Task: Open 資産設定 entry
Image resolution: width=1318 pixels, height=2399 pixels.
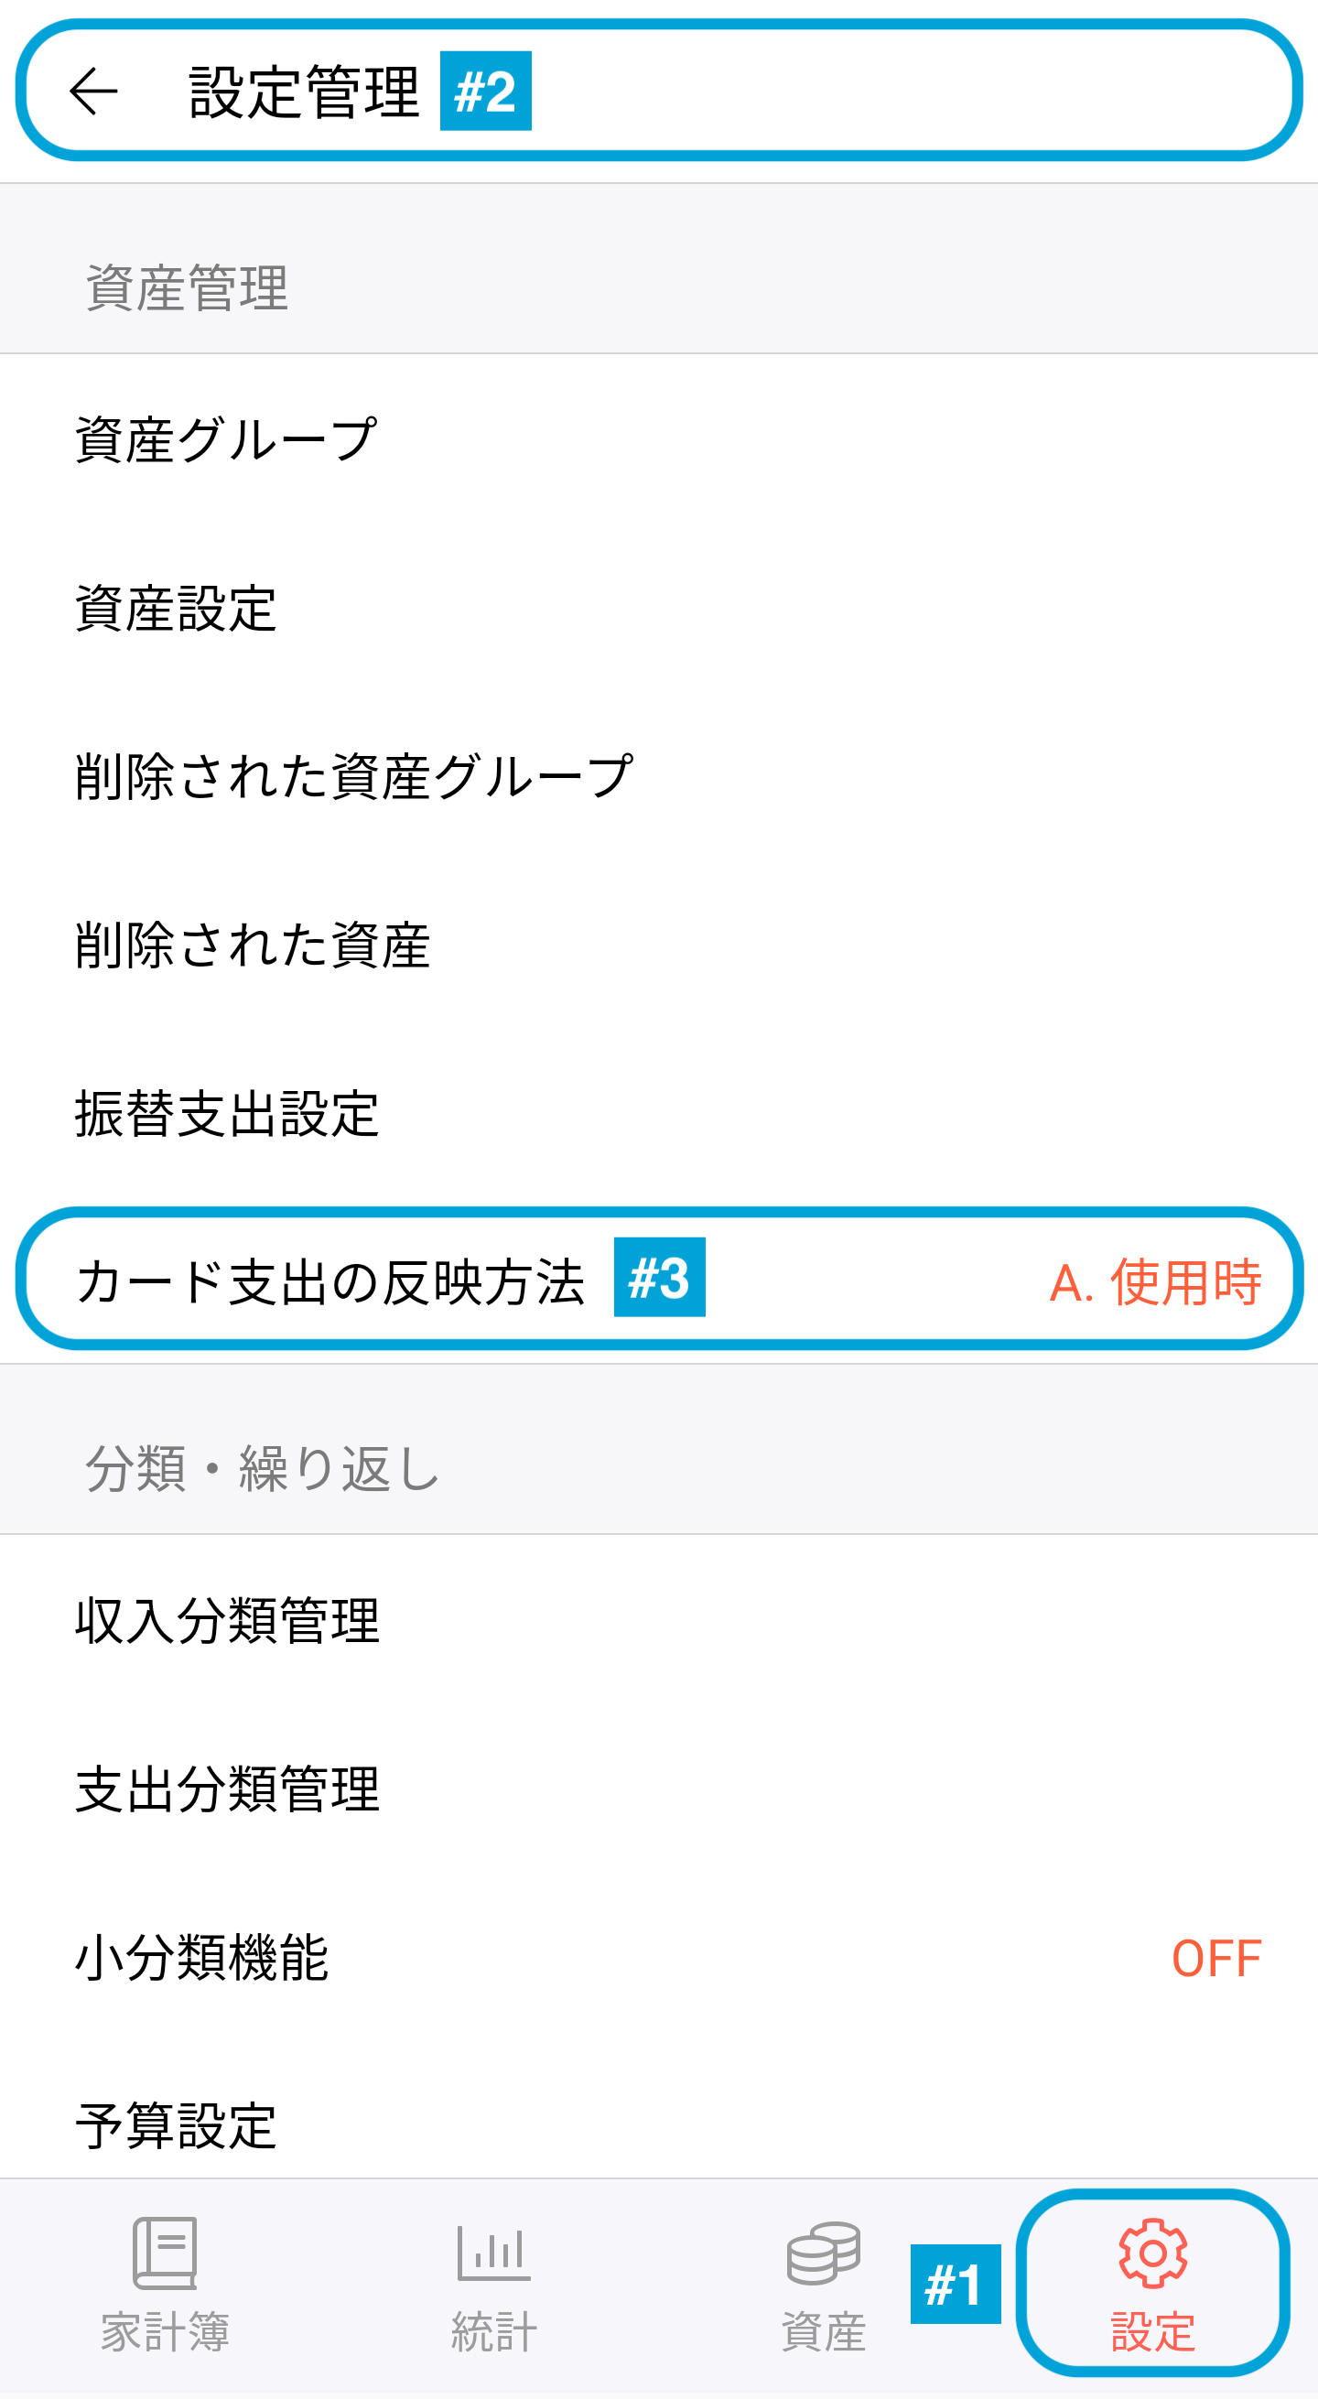Action: pos(658,607)
